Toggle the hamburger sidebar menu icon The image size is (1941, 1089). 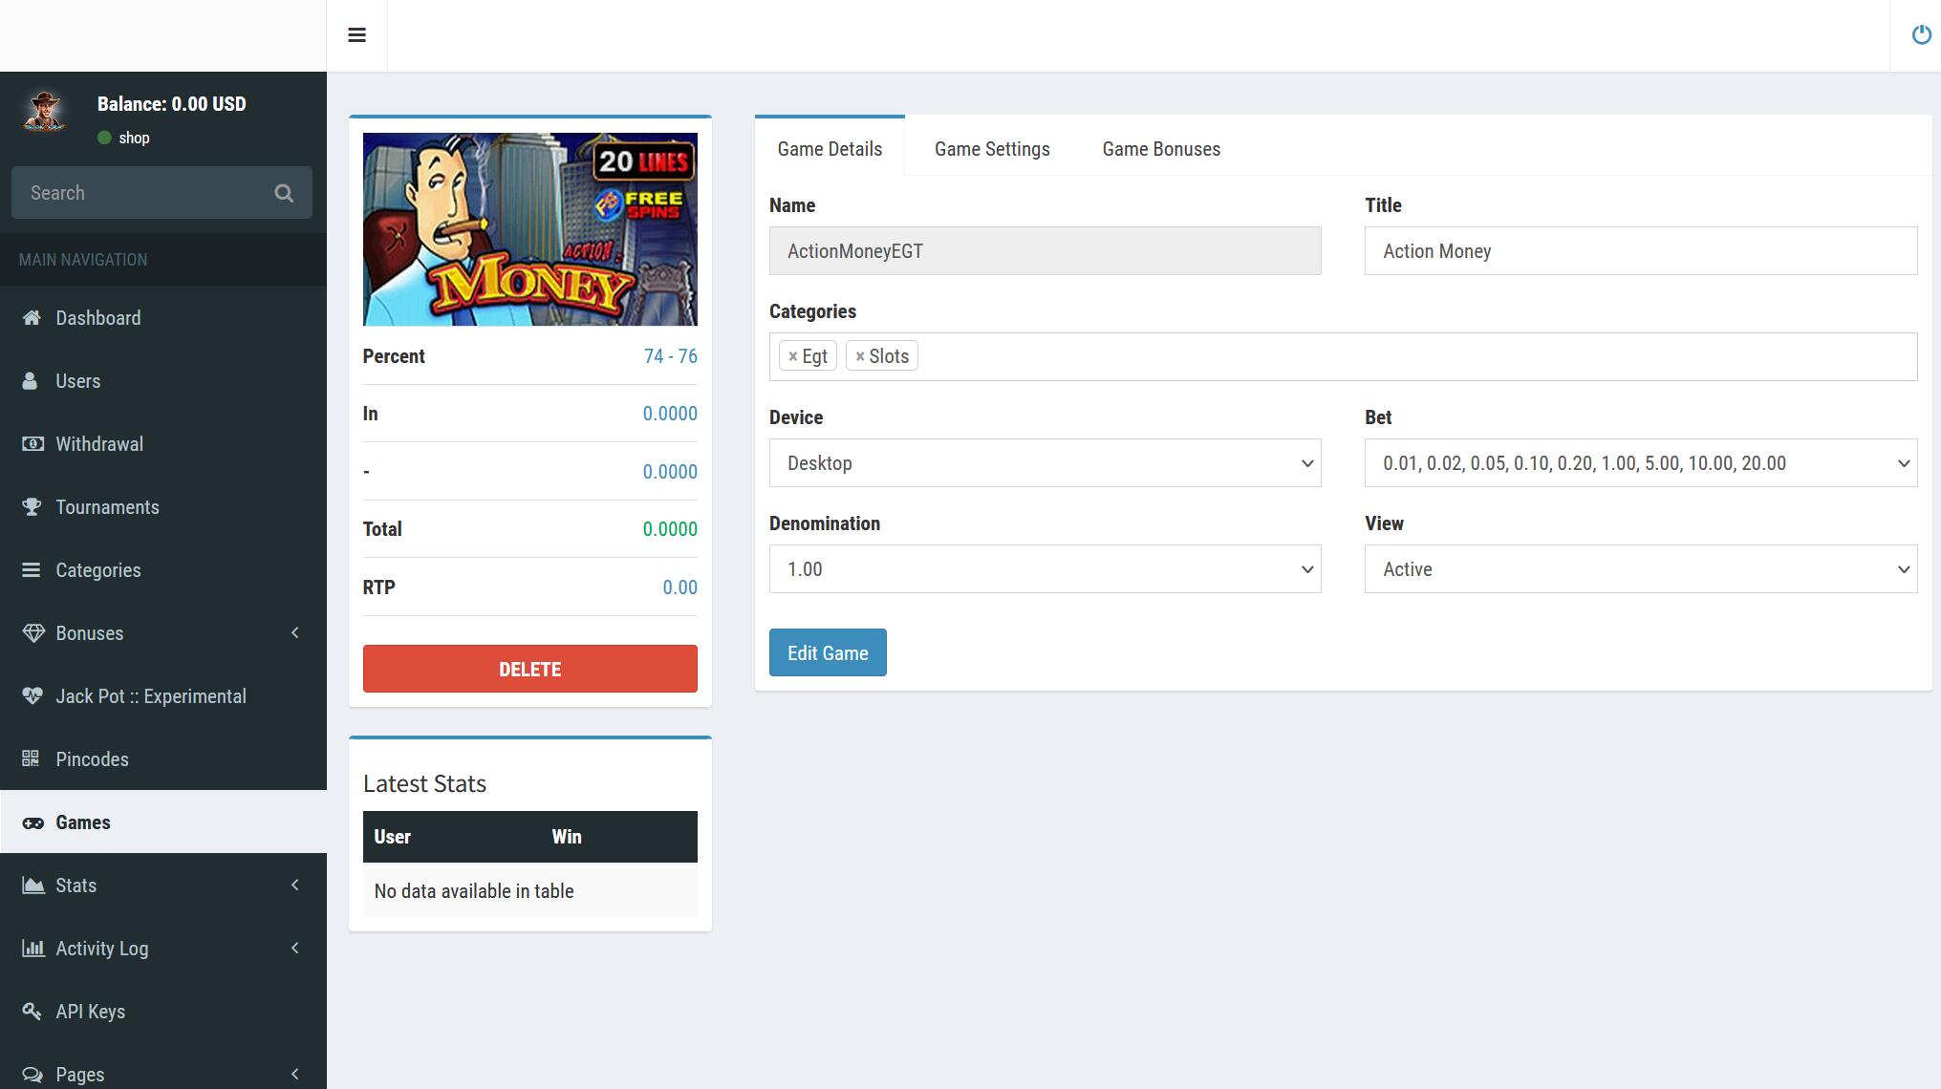coord(356,35)
